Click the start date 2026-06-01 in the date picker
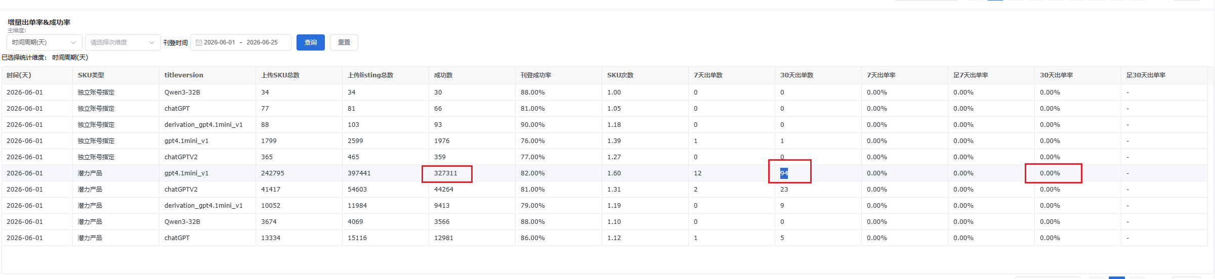This screenshot has height=279, width=1215. pyautogui.click(x=220, y=42)
